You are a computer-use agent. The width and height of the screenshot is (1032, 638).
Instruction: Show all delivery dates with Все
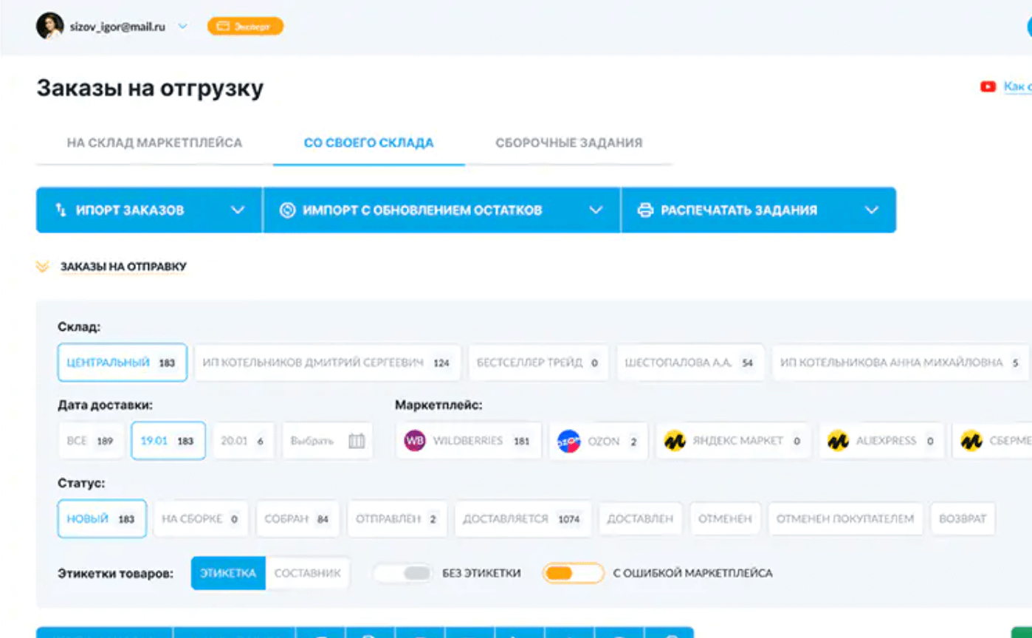click(x=91, y=441)
